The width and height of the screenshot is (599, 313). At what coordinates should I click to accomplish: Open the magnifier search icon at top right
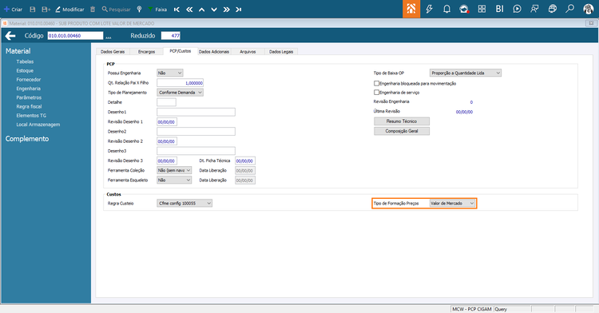pos(569,9)
